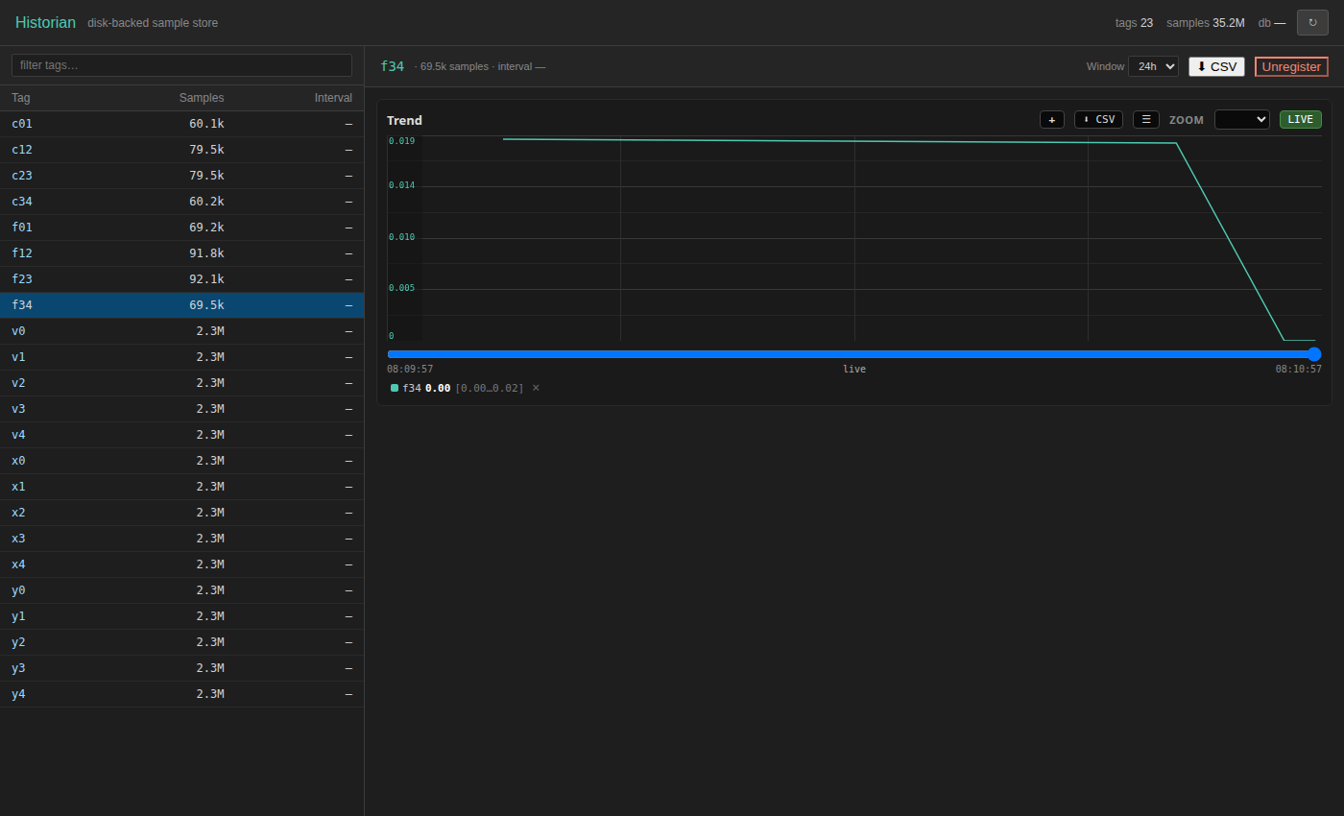The height and width of the screenshot is (816, 1344).
Task: Select tag v2
Action: click(x=181, y=383)
